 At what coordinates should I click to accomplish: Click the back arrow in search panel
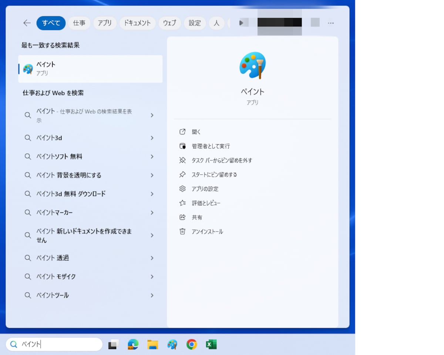point(27,23)
